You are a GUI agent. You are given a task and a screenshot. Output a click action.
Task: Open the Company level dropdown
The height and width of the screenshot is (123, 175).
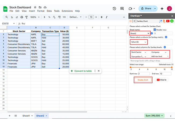[x=159, y=52]
